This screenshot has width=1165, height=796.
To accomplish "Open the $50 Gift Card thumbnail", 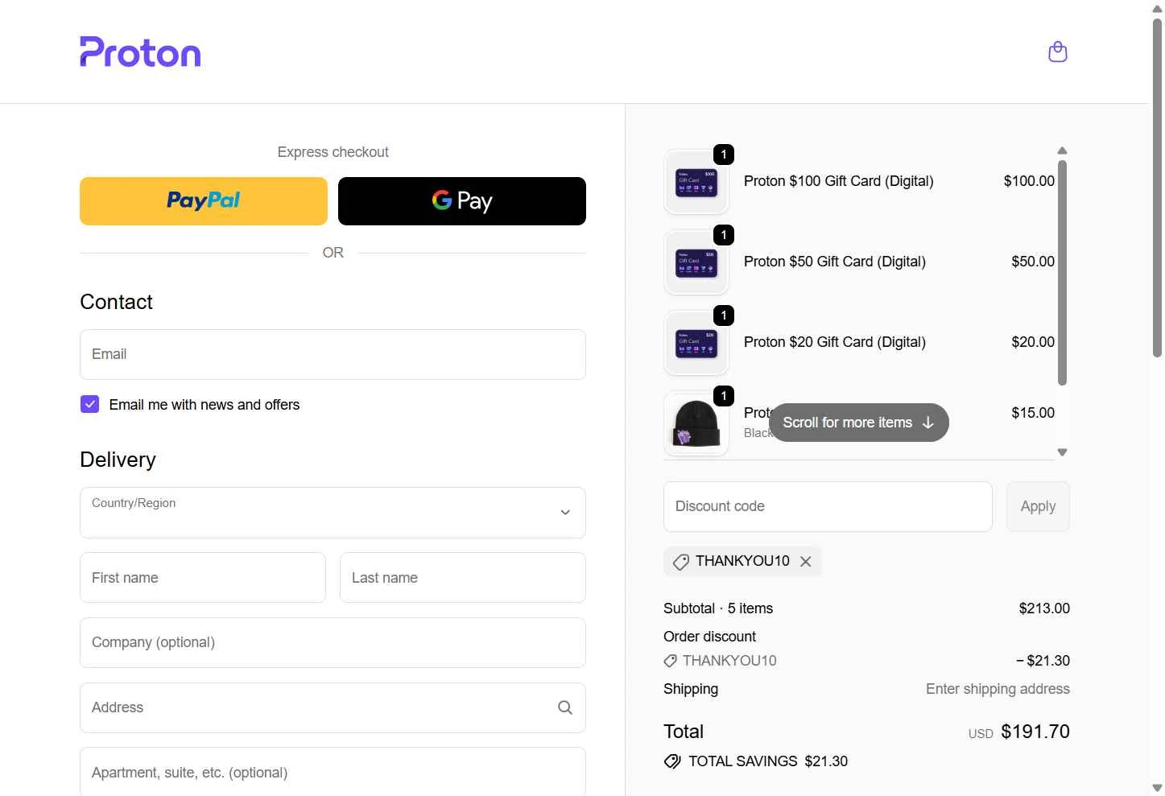I will coord(696,262).
